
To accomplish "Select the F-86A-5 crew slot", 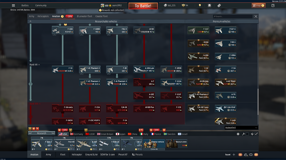I will (42, 144).
